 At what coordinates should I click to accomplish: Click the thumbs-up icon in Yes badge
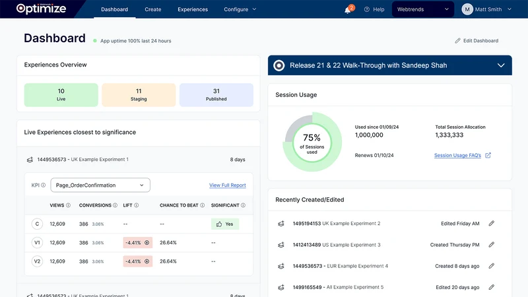pyautogui.click(x=219, y=224)
